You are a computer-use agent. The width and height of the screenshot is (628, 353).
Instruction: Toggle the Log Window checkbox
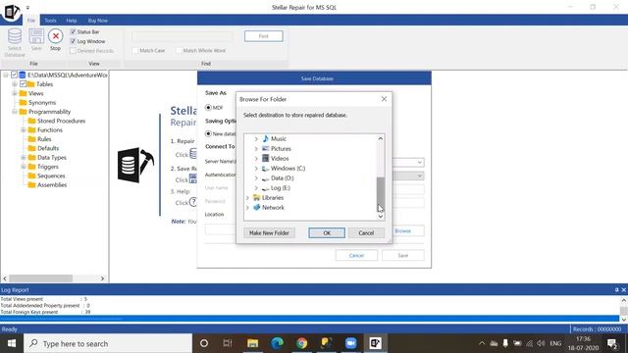click(x=73, y=41)
